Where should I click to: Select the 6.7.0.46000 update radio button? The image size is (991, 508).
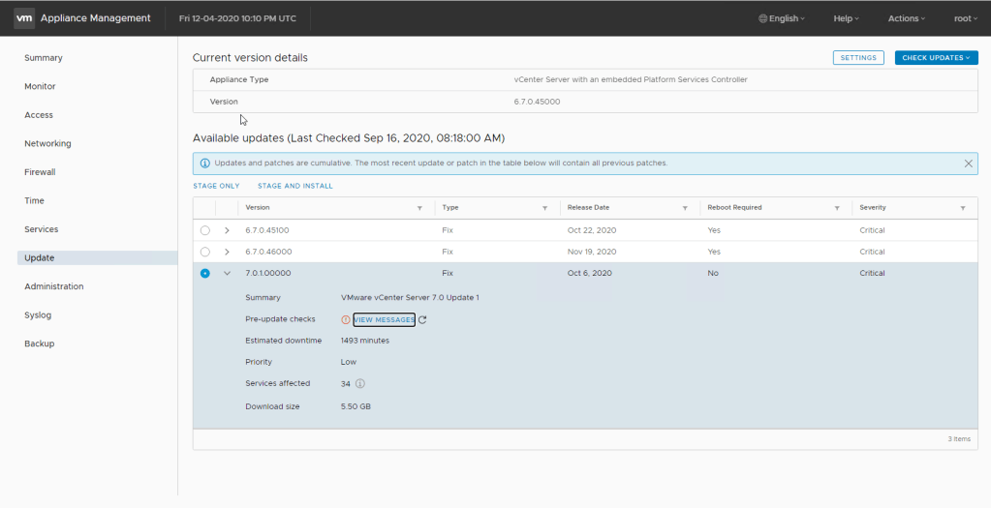[204, 252]
